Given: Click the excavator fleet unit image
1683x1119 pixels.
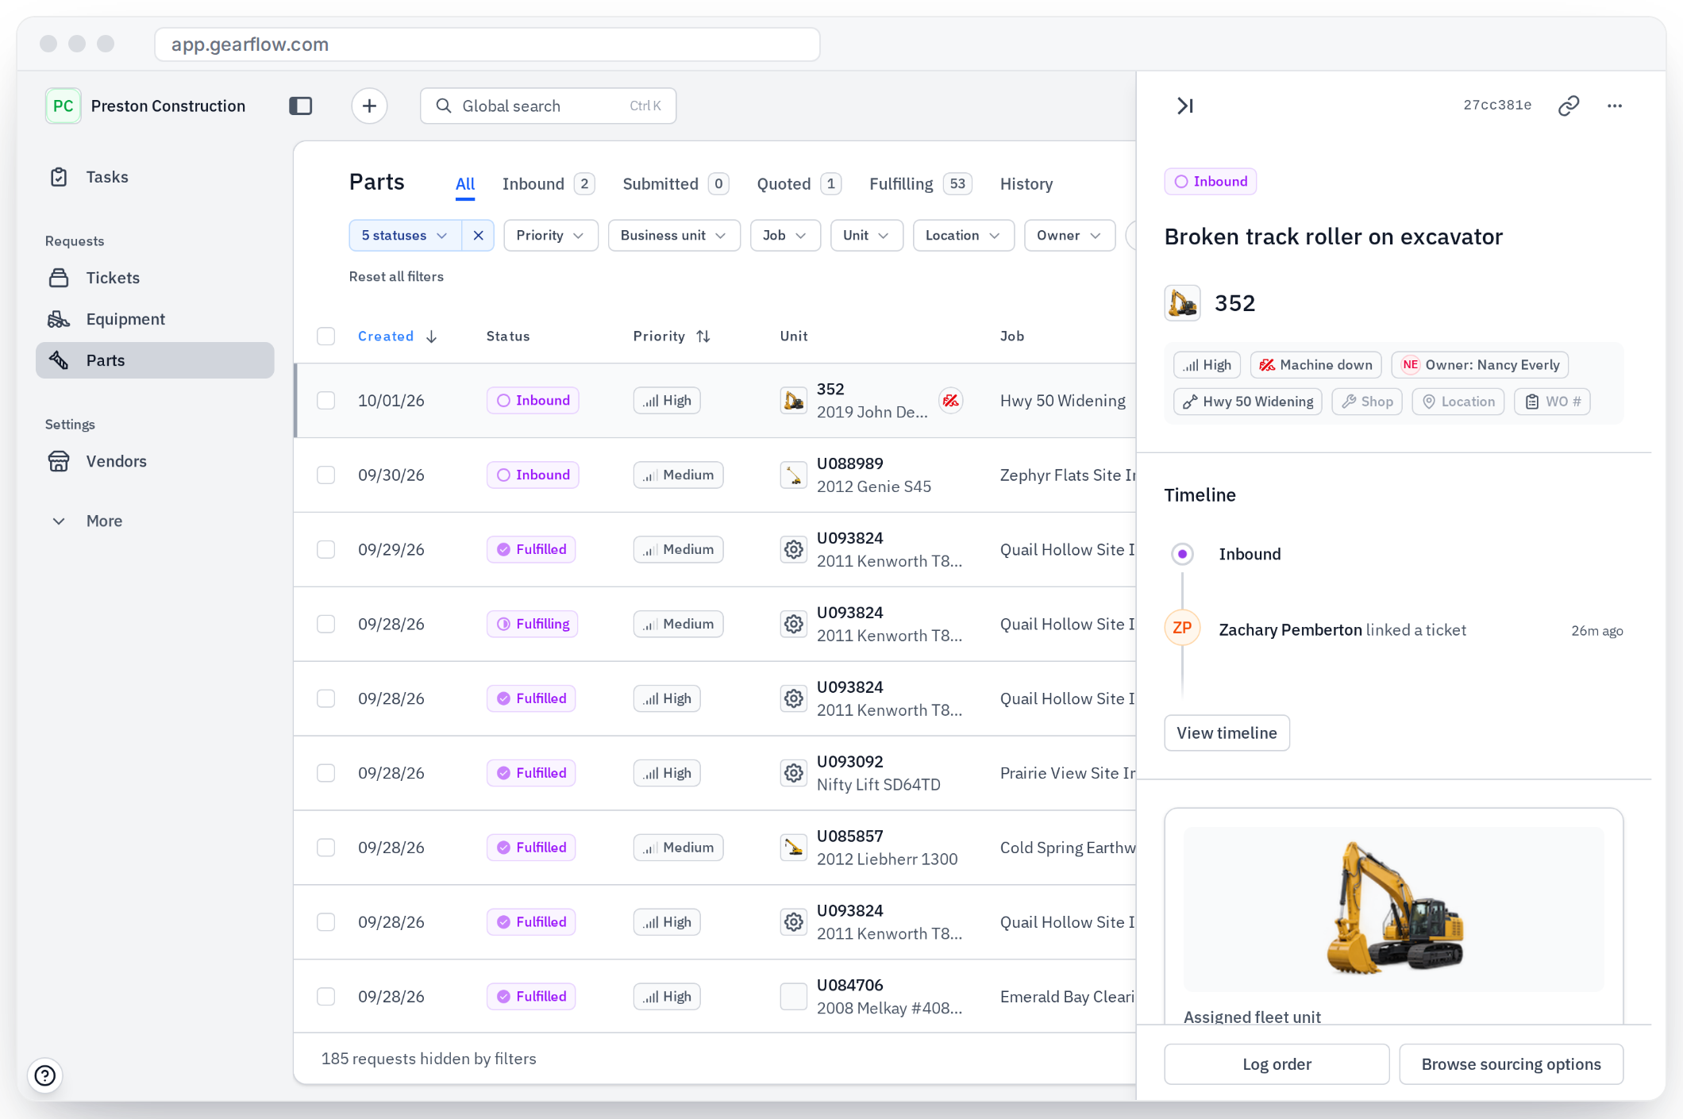Looking at the screenshot, I should pos(1393,909).
